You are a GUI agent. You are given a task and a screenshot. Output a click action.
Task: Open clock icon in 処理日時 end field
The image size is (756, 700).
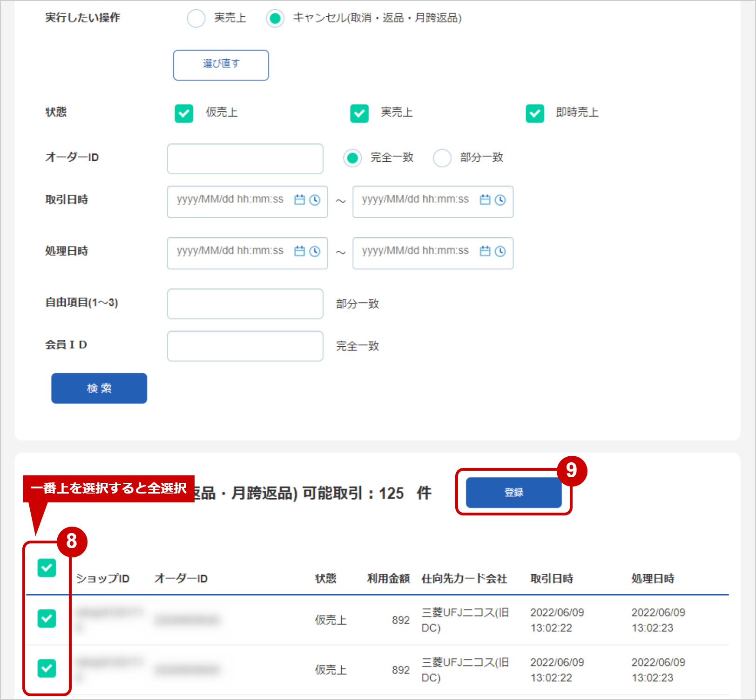(500, 251)
